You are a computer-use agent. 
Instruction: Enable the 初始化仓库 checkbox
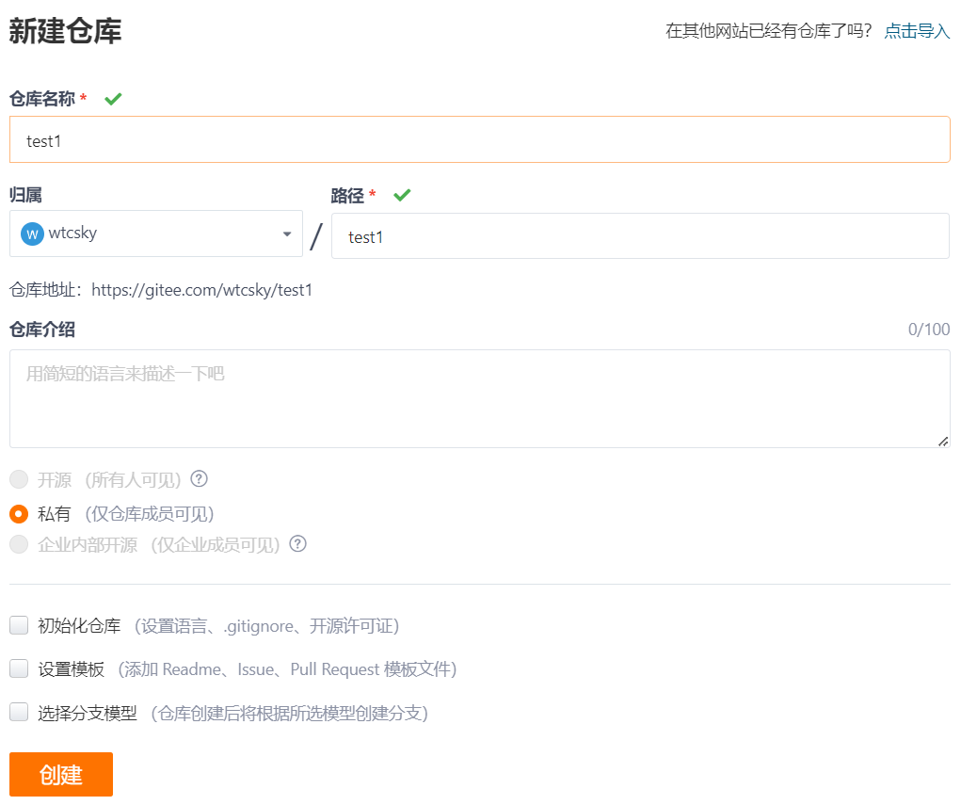18,624
